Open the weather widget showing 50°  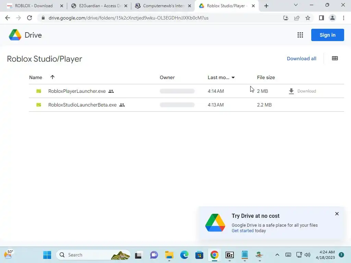pos(9,254)
